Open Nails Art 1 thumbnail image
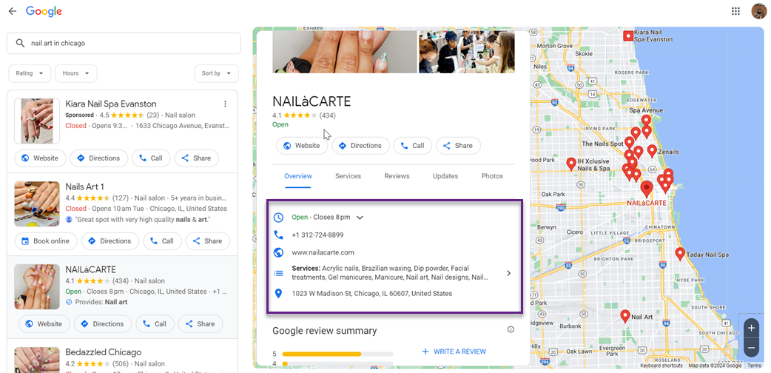The width and height of the screenshot is (771, 373). (x=37, y=204)
